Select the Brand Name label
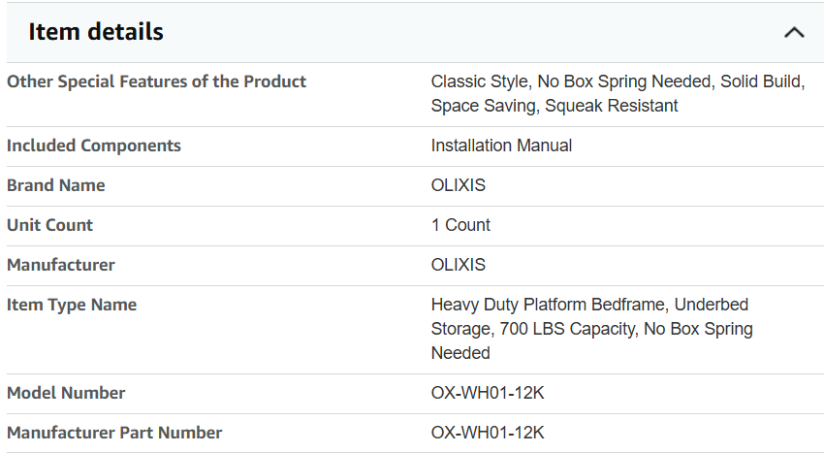 pyautogui.click(x=55, y=185)
